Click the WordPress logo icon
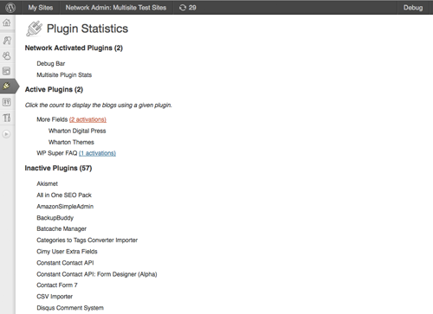 coord(10,8)
